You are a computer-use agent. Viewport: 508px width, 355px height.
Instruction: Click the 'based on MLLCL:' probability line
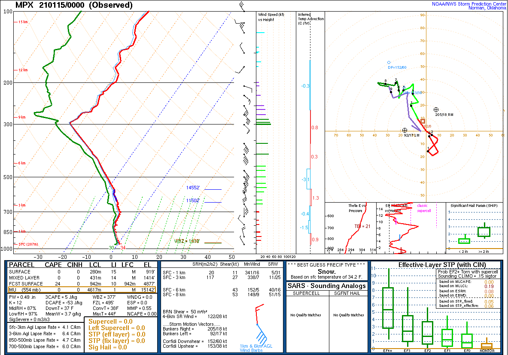click(x=466, y=286)
